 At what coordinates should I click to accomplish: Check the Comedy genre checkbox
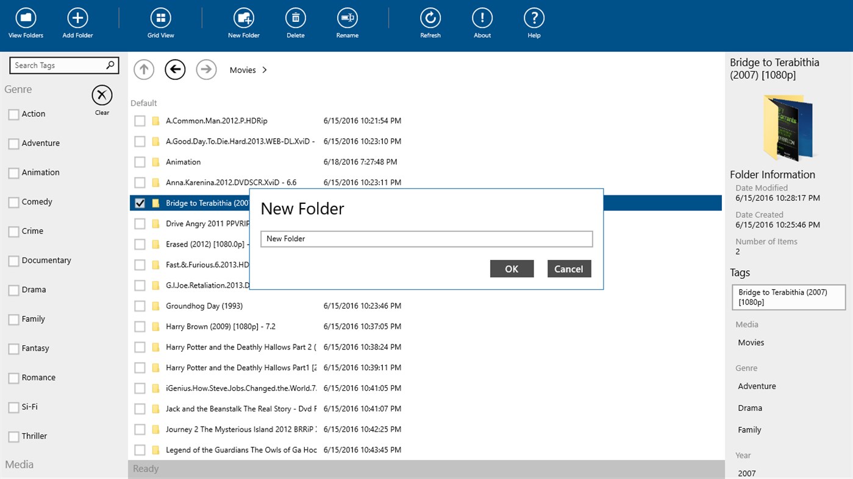(13, 201)
